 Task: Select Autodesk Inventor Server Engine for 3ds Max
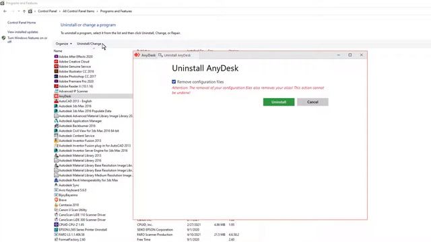(93, 151)
